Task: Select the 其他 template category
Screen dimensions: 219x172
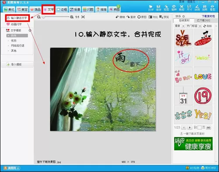Action: coord(14,51)
